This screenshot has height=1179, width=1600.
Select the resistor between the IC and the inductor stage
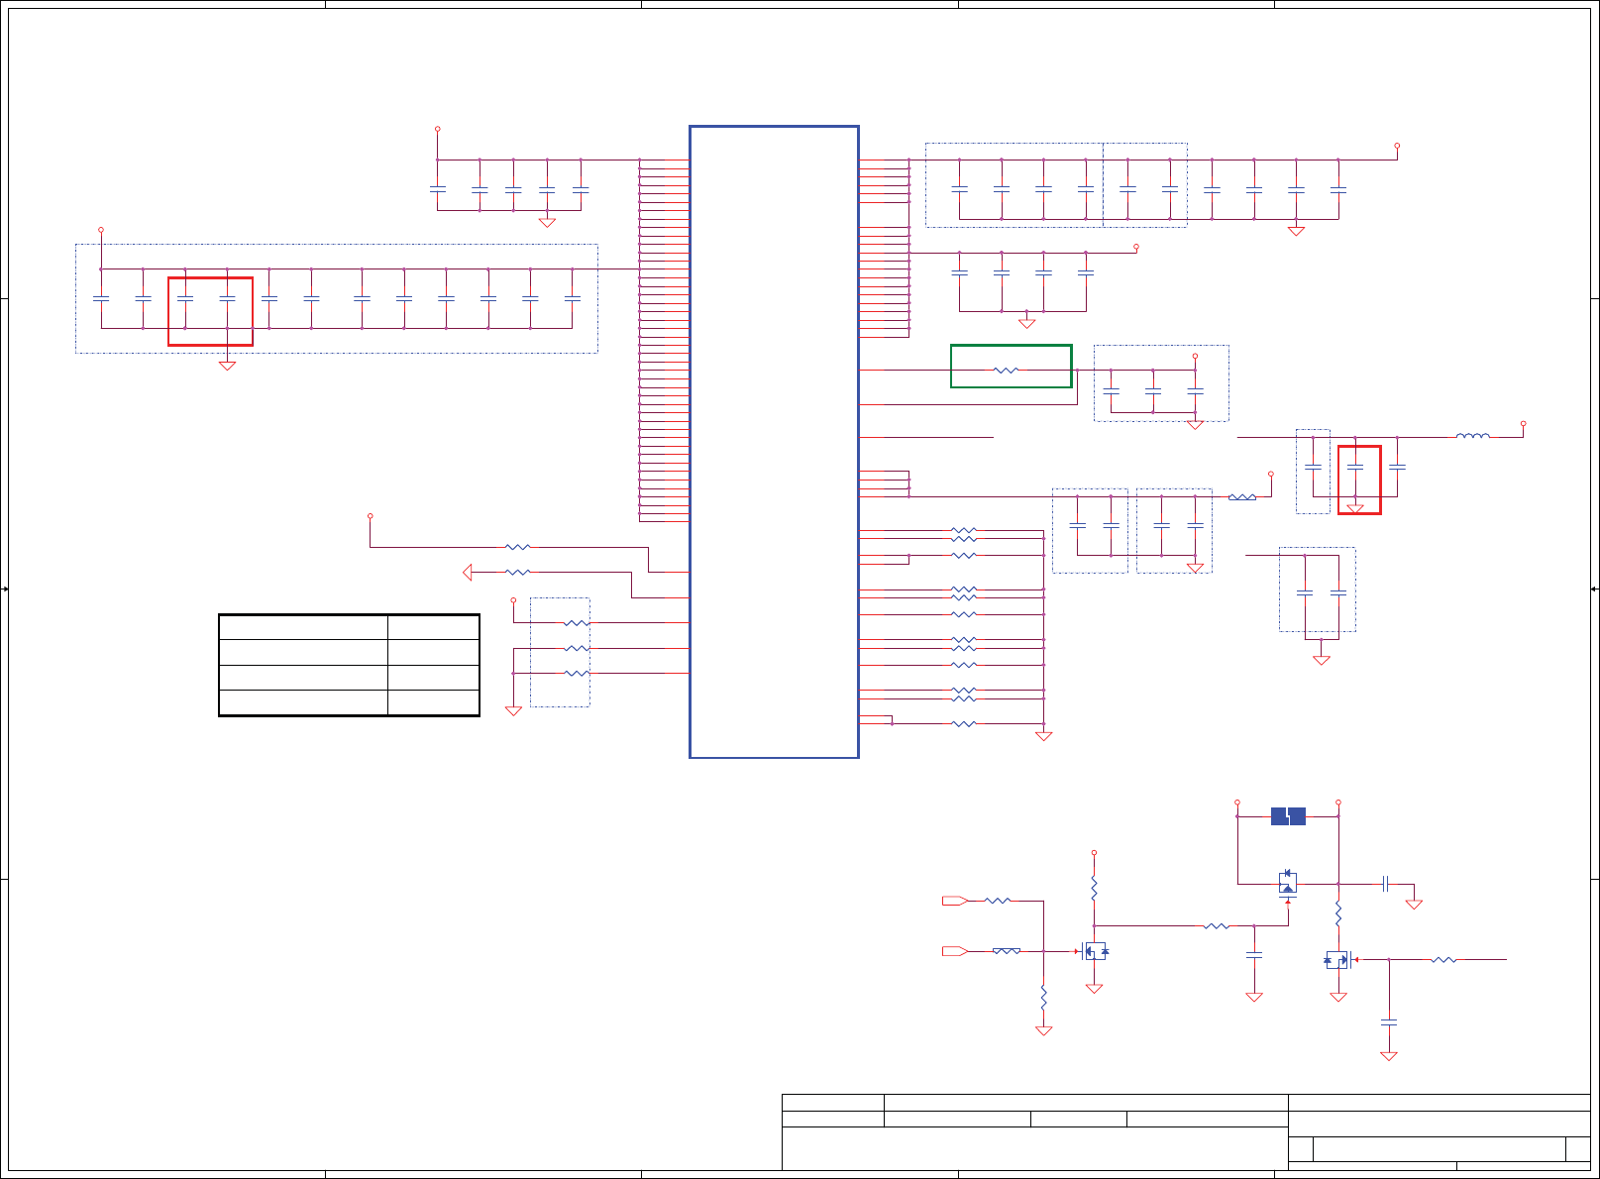[1242, 496]
